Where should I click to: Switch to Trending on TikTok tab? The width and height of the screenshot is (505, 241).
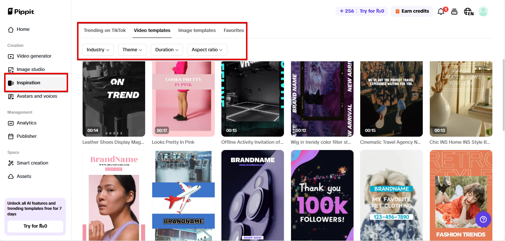tap(105, 30)
